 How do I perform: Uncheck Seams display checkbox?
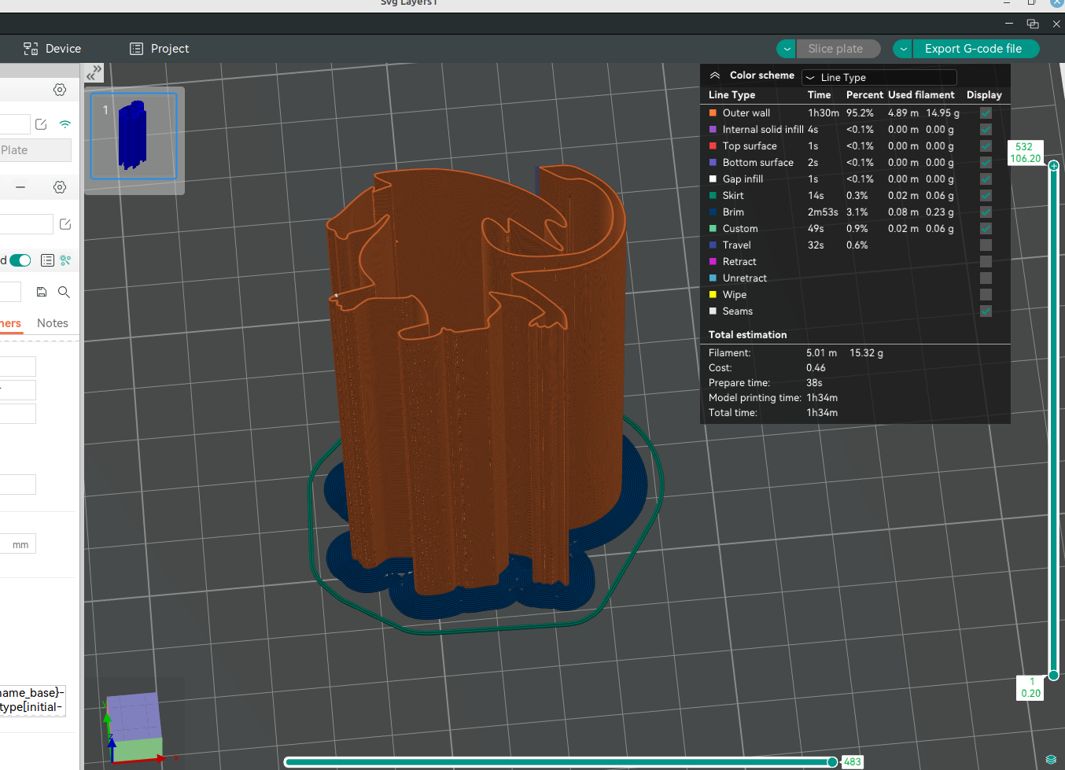tap(986, 311)
